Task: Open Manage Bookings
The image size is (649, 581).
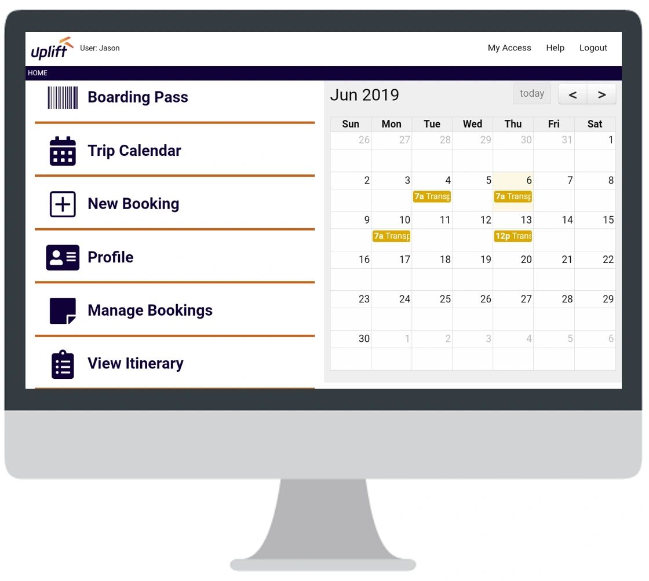Action: tap(150, 310)
